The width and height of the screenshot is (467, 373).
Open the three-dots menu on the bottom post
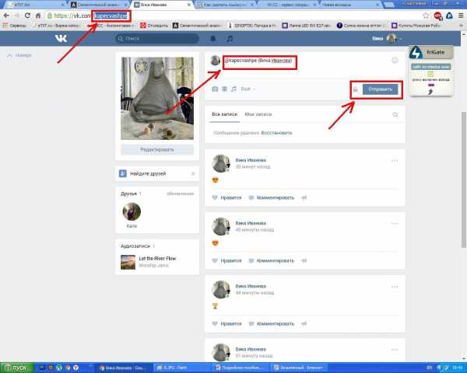pyautogui.click(x=395, y=350)
